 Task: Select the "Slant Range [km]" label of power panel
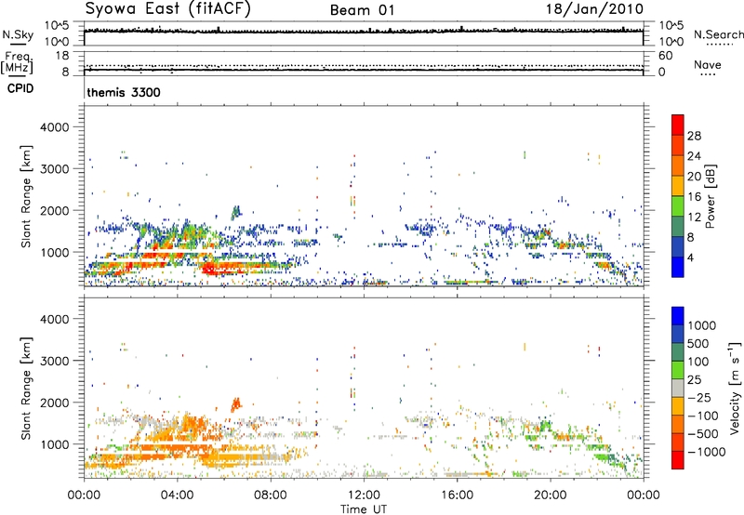pyautogui.click(x=26, y=196)
